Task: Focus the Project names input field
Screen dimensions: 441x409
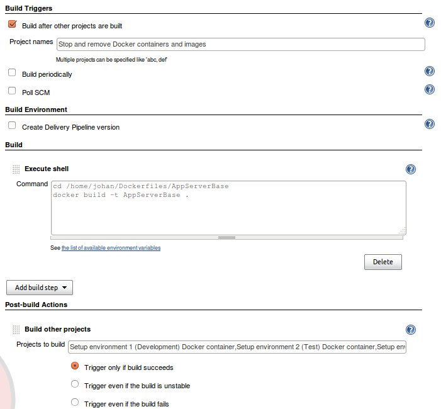Action: (241, 45)
